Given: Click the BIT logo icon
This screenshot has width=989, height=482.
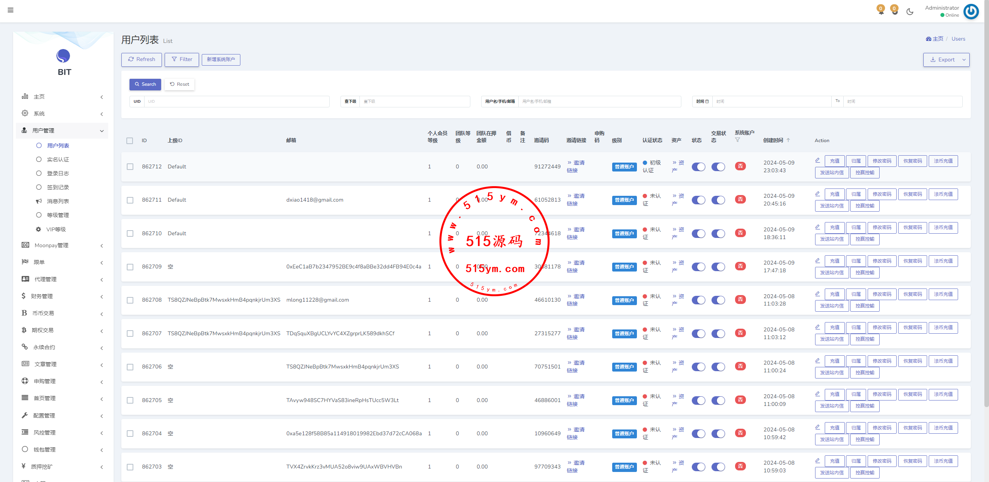Looking at the screenshot, I should click(x=63, y=56).
